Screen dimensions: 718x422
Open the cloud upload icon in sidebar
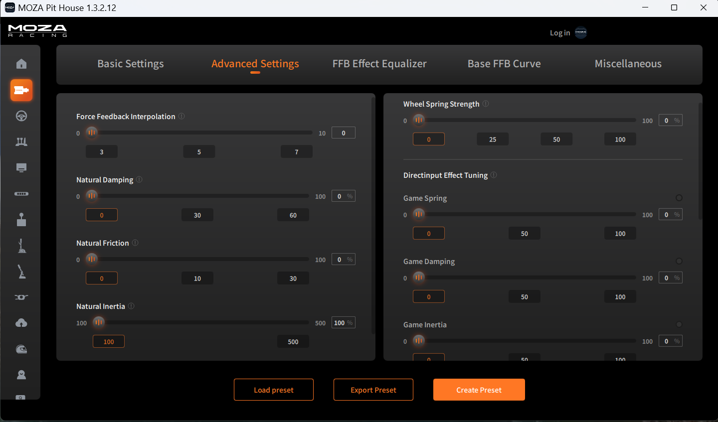click(21, 323)
